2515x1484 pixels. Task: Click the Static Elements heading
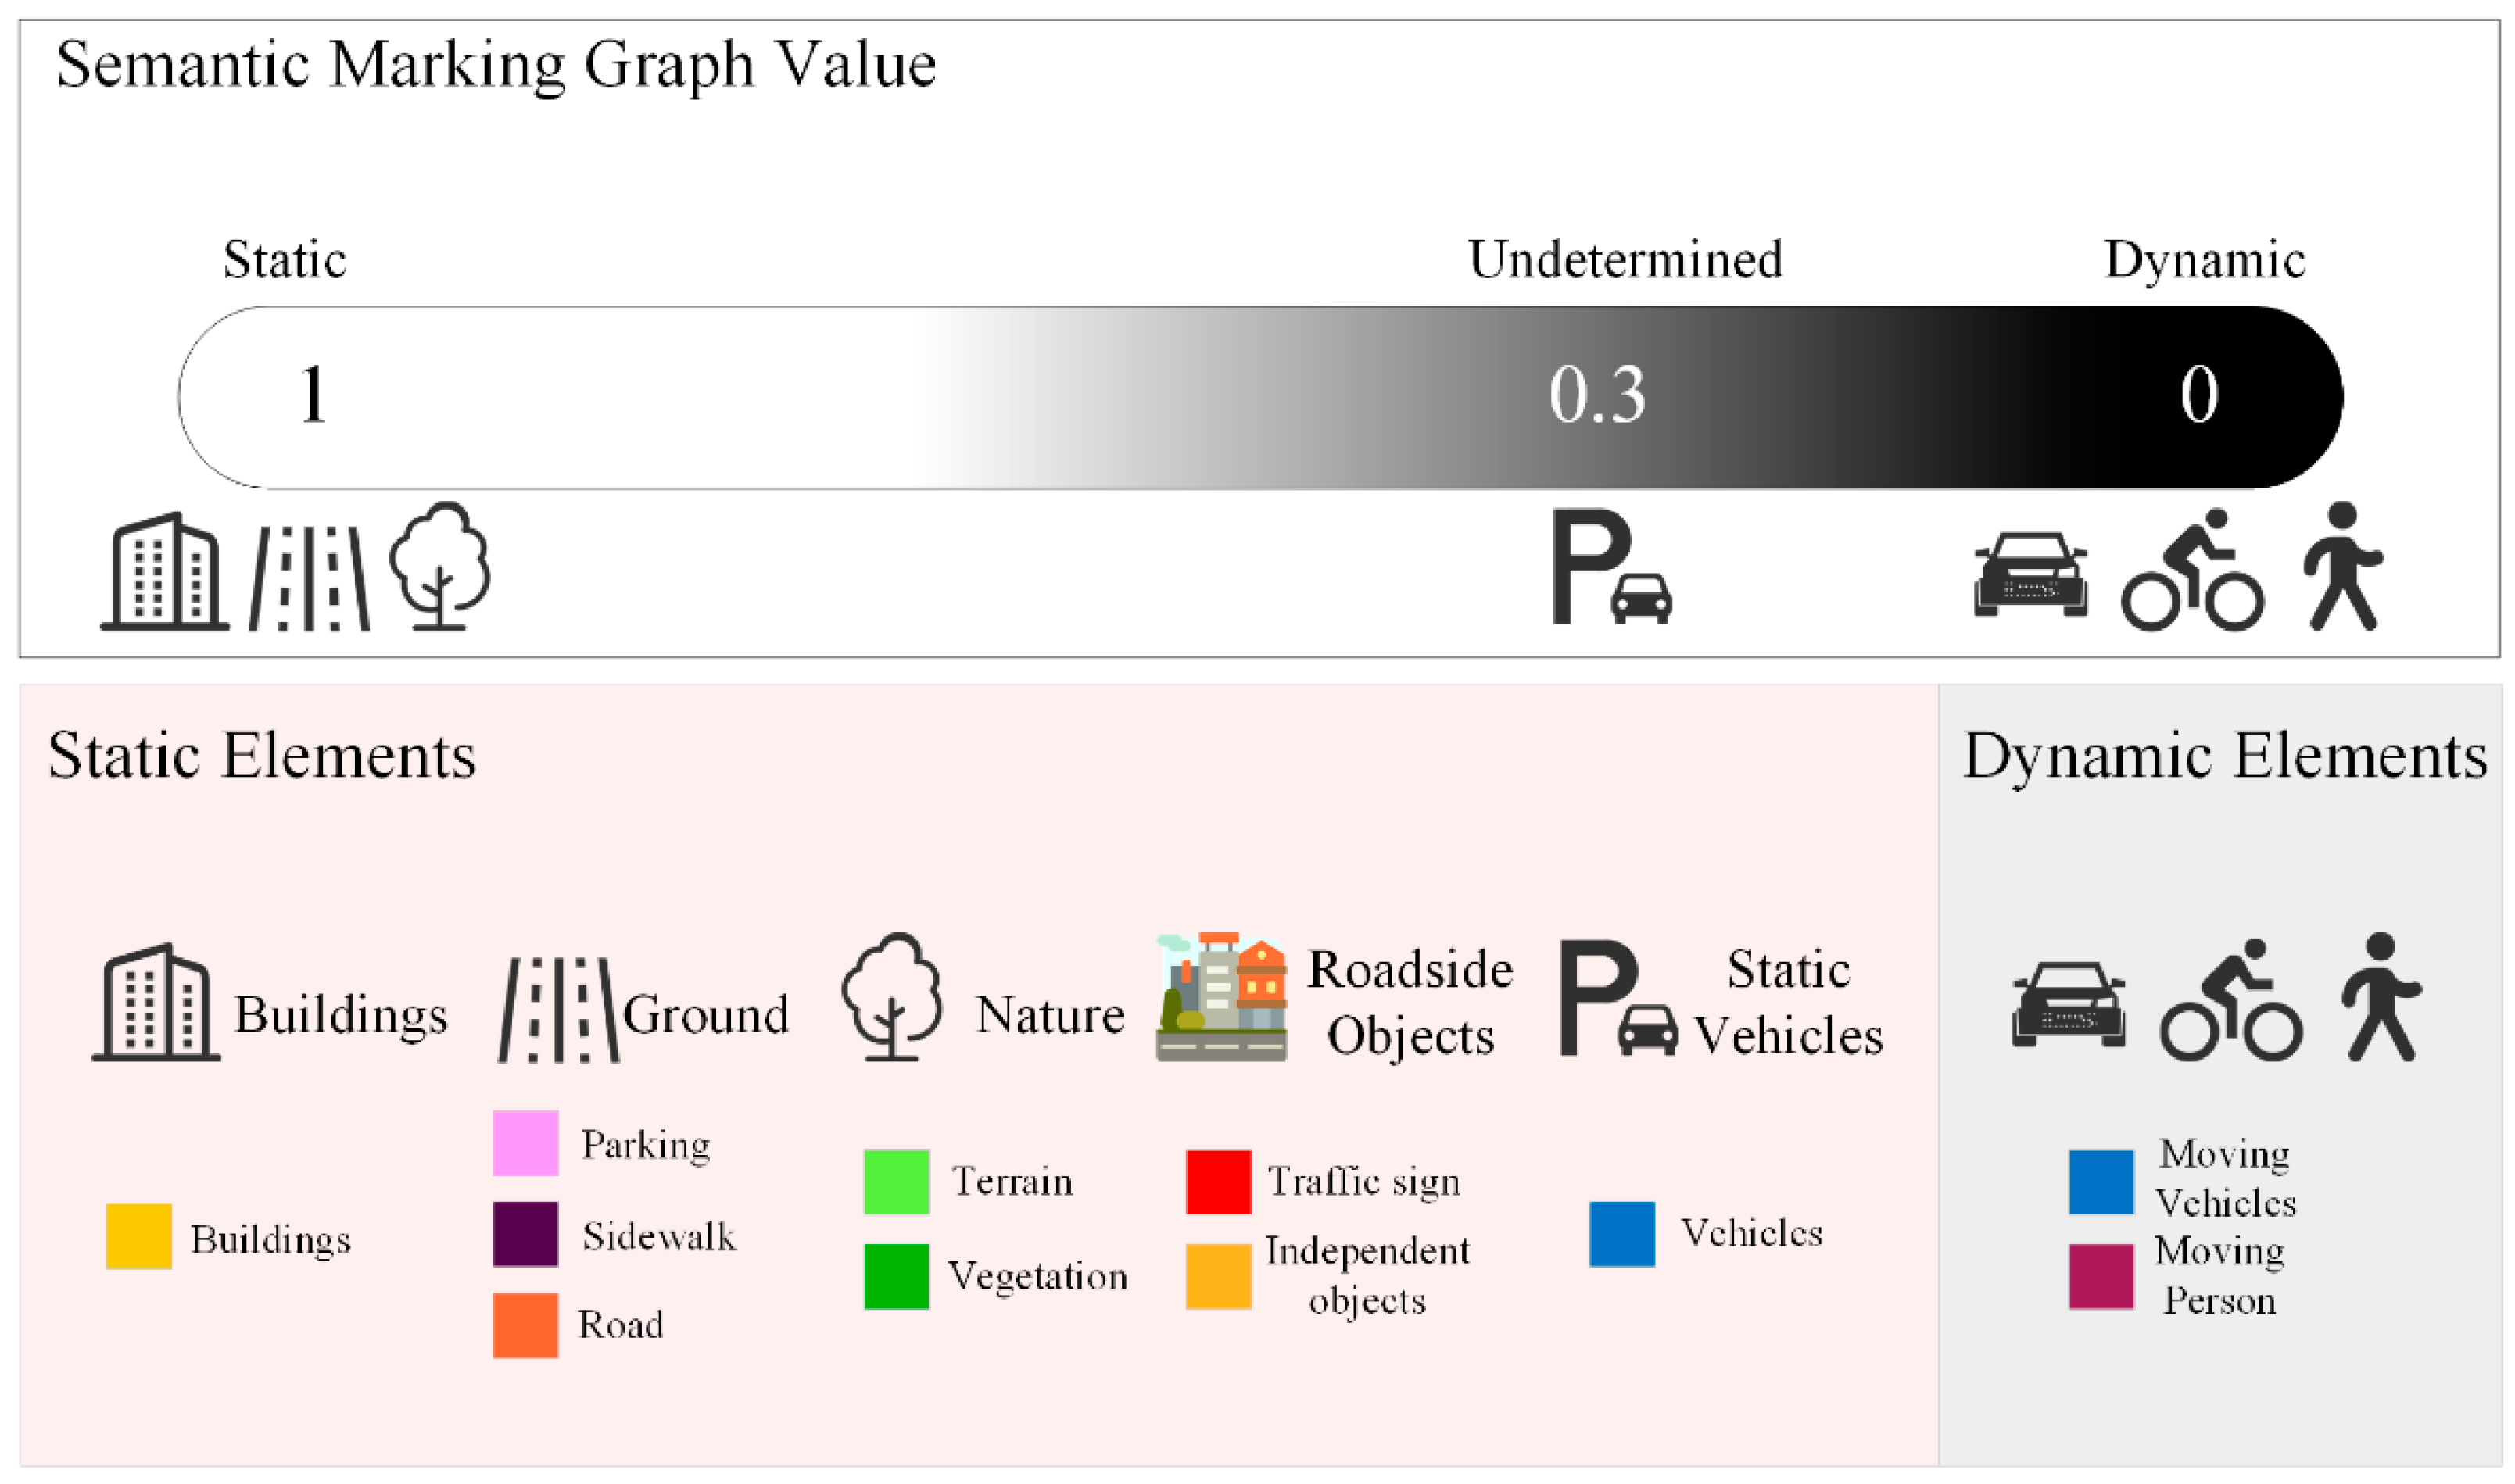pos(262,756)
